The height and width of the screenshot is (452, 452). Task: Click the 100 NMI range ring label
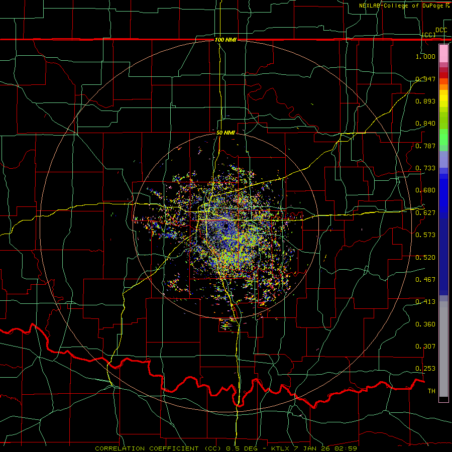tap(225, 40)
